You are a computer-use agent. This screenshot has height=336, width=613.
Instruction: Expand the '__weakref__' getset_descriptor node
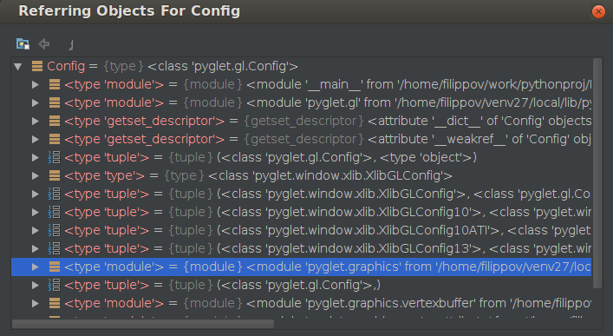pyautogui.click(x=36, y=139)
